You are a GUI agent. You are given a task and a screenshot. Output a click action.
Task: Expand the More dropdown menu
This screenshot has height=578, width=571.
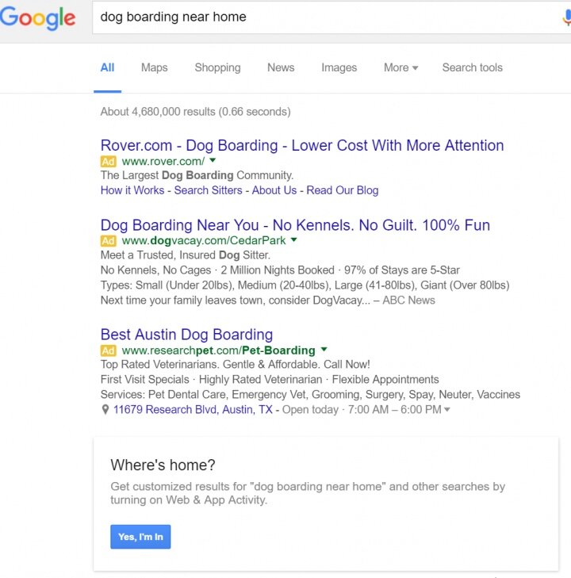click(x=400, y=68)
